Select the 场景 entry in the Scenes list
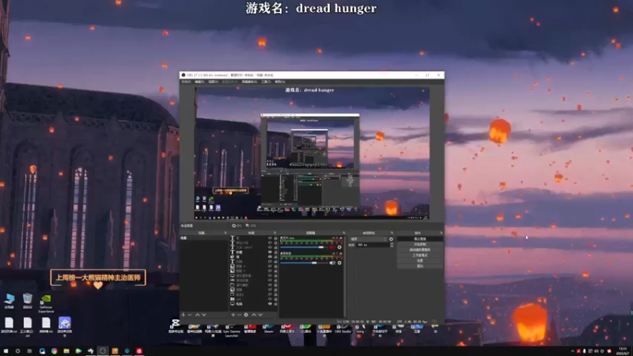The width and height of the screenshot is (633, 356). coord(203,238)
